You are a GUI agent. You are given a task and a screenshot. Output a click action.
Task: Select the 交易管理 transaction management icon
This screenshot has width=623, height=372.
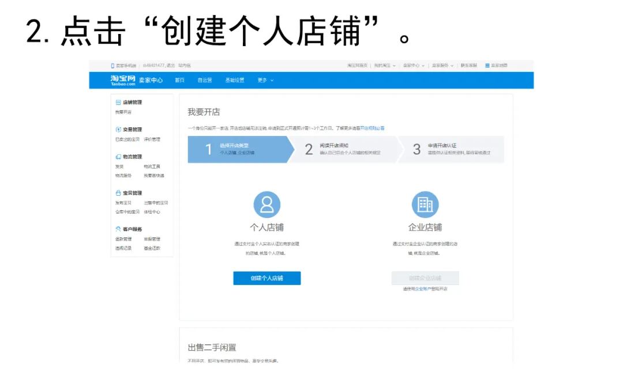point(118,130)
